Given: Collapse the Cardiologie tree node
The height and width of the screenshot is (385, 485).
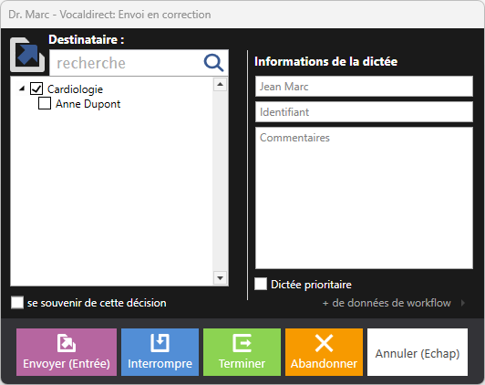Looking at the screenshot, I should [22, 88].
